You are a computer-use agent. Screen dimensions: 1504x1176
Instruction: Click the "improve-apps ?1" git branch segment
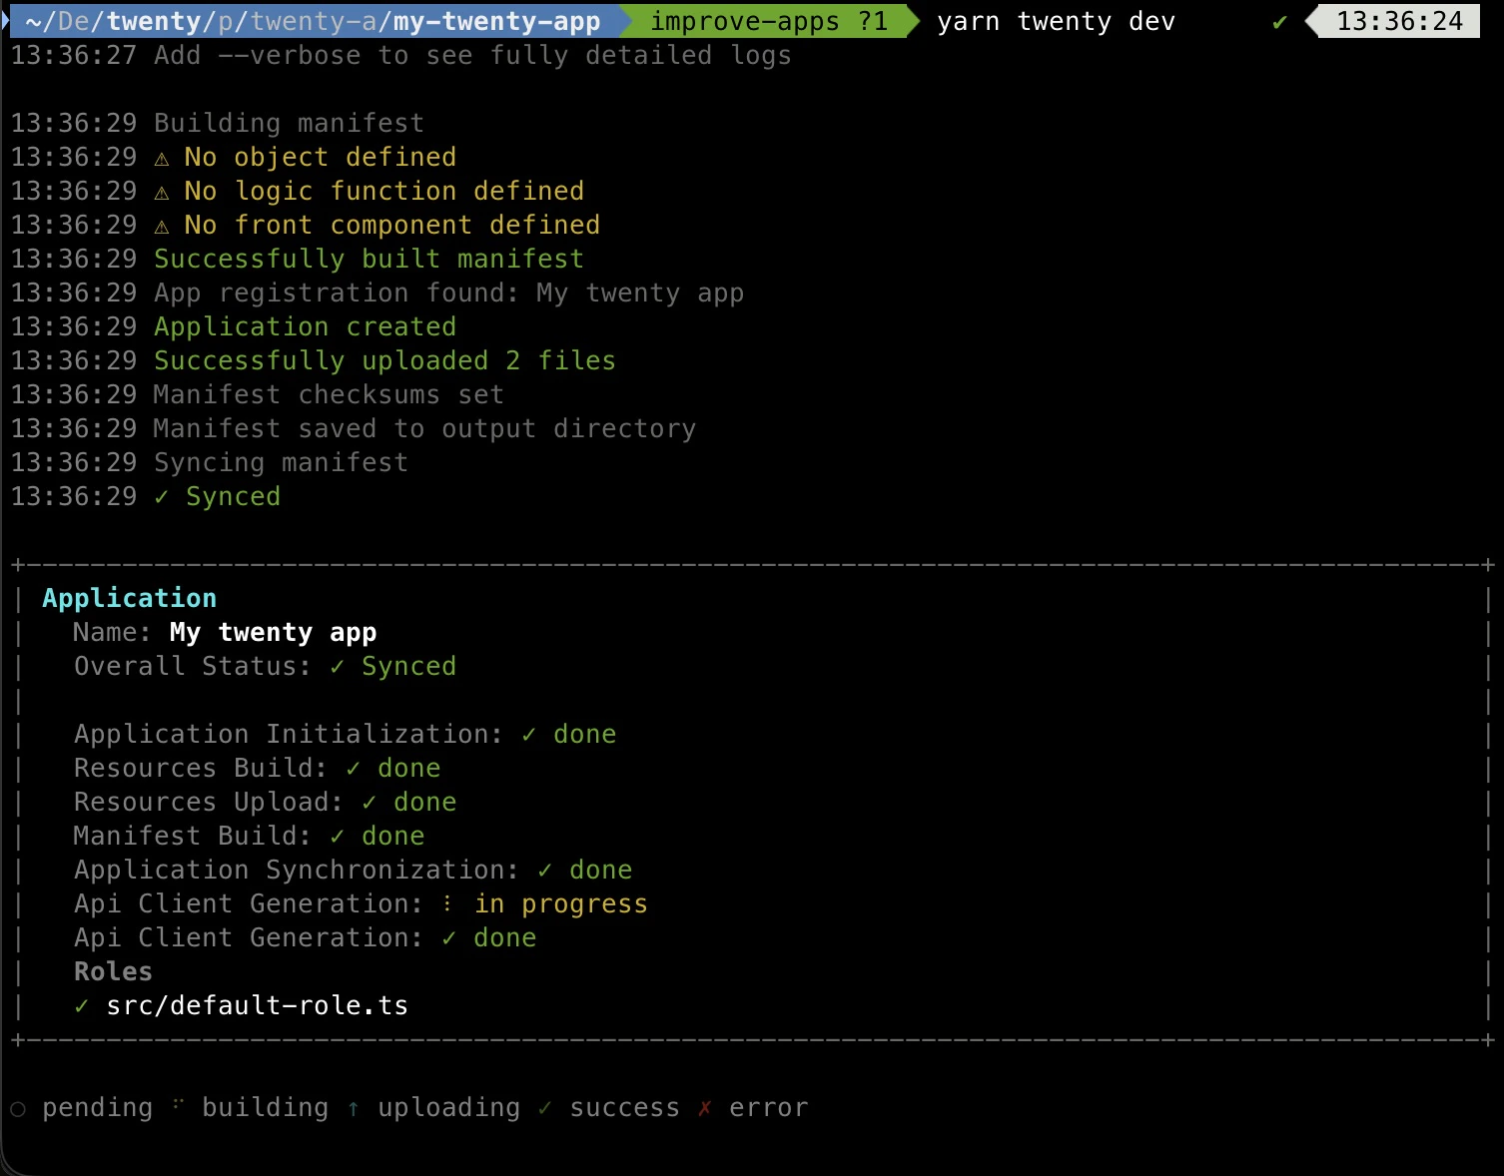769,21
